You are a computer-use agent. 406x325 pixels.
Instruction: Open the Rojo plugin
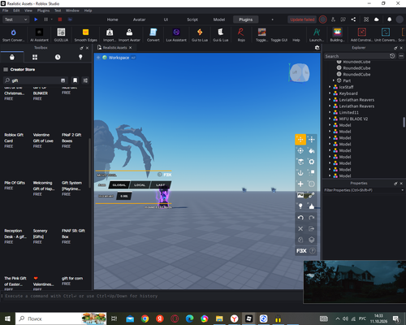tap(241, 35)
